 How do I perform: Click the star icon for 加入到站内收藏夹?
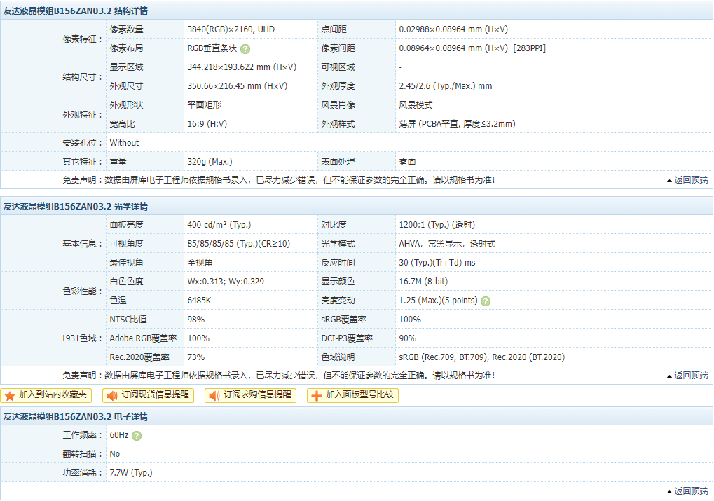(x=10, y=396)
